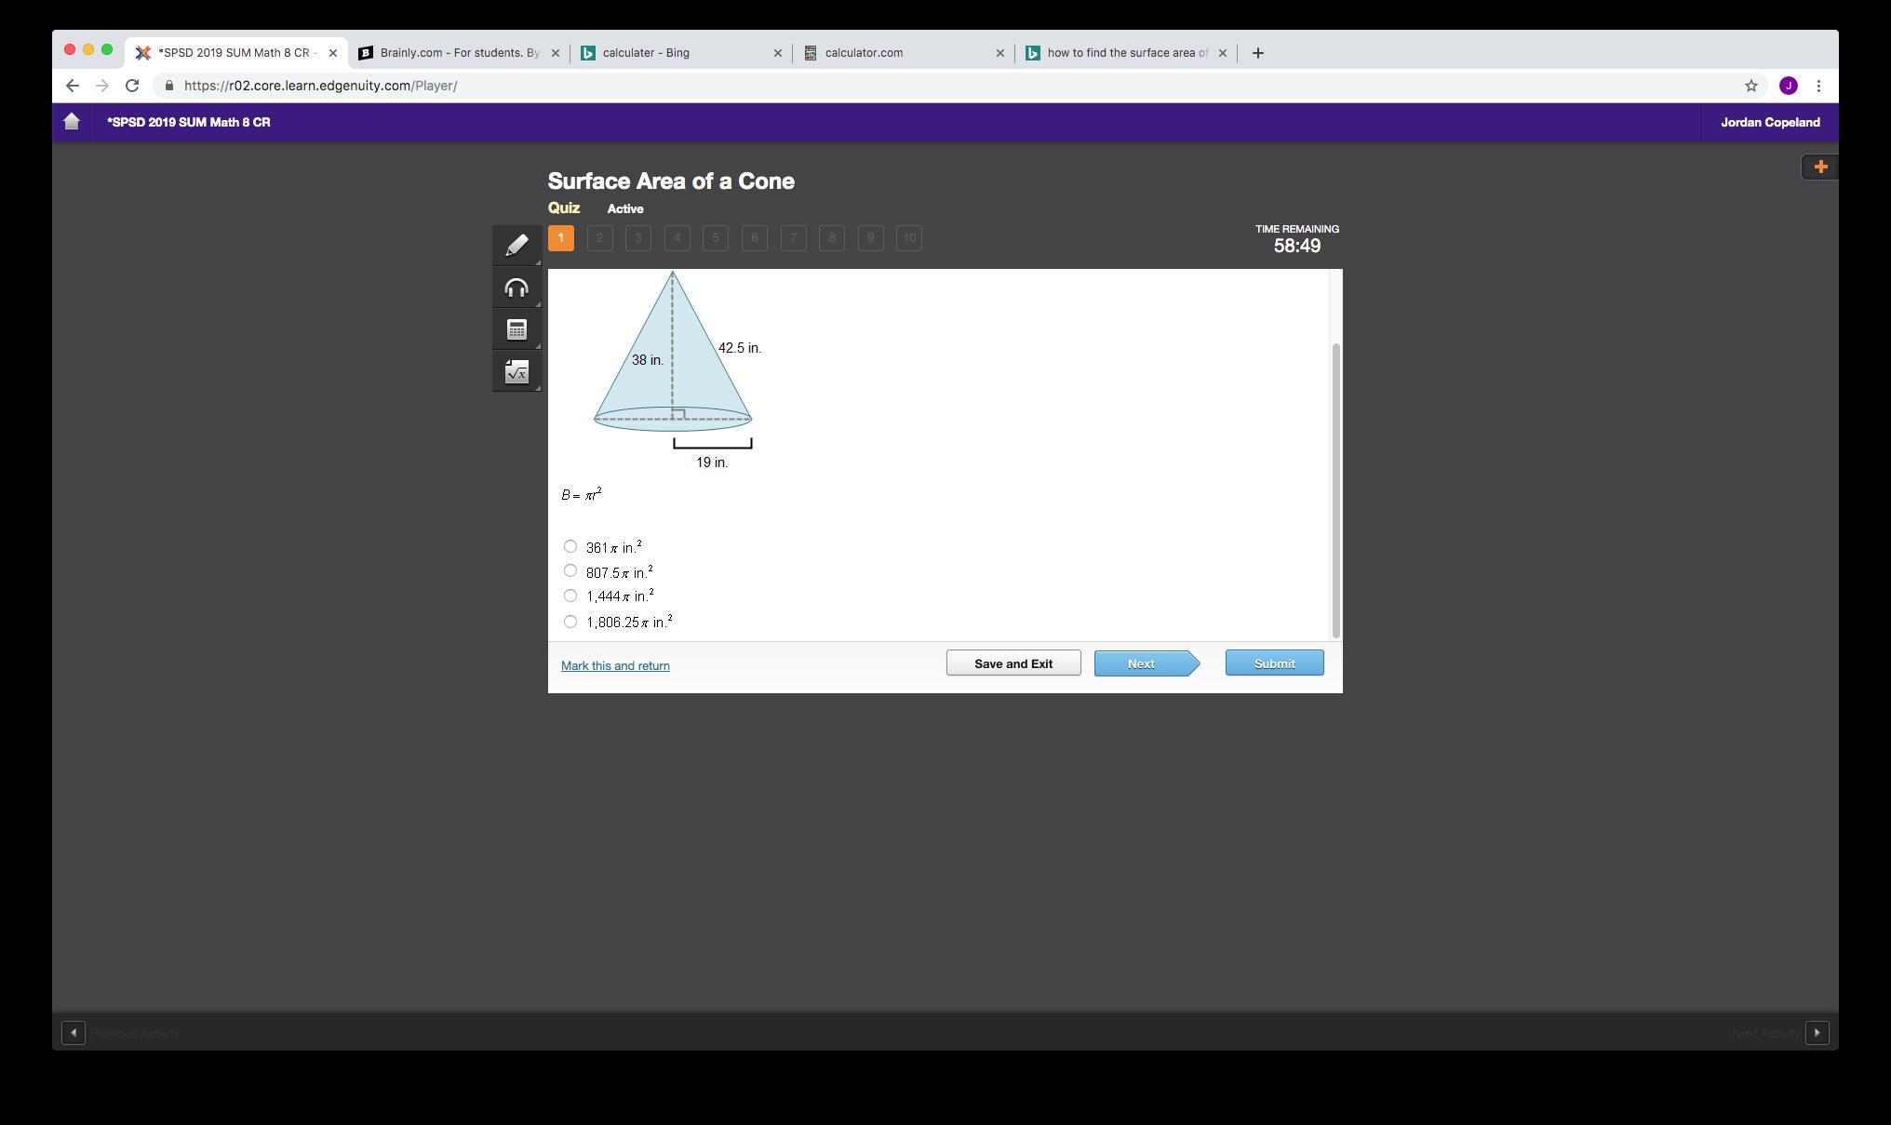
Task: Click the Previous Activity arrow
Action: [x=74, y=1033]
